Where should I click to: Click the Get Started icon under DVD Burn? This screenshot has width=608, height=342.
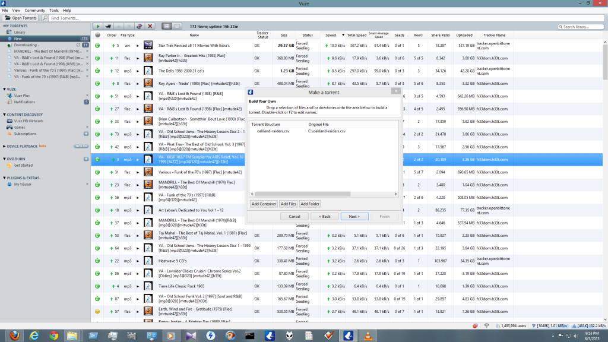click(9, 165)
